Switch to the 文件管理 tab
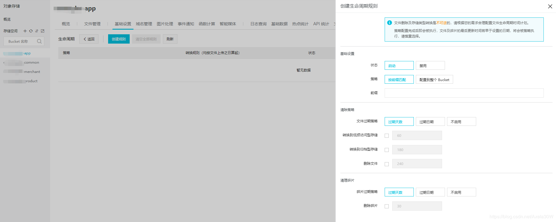 tap(92, 24)
